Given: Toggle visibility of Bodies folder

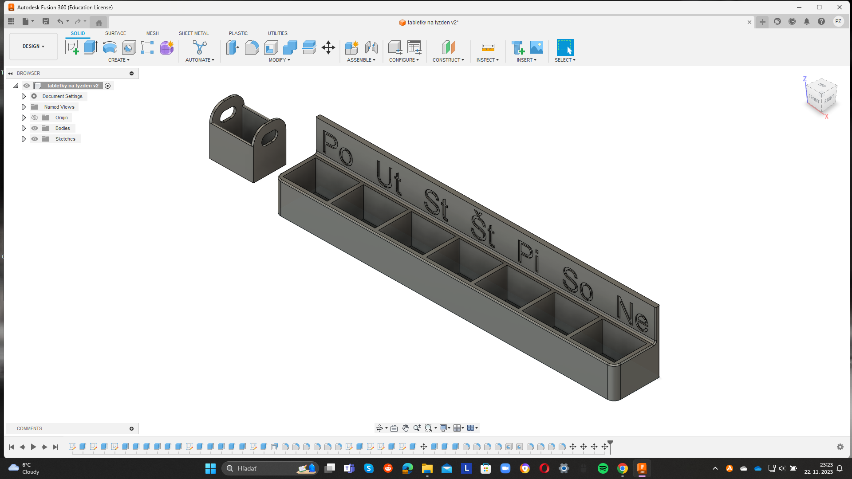Looking at the screenshot, I should tap(35, 128).
